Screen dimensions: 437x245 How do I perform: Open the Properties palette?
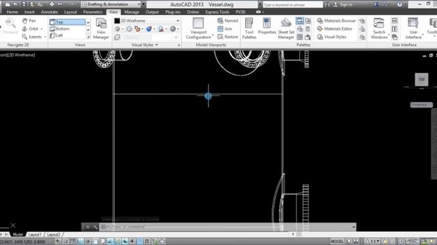[x=267, y=27]
